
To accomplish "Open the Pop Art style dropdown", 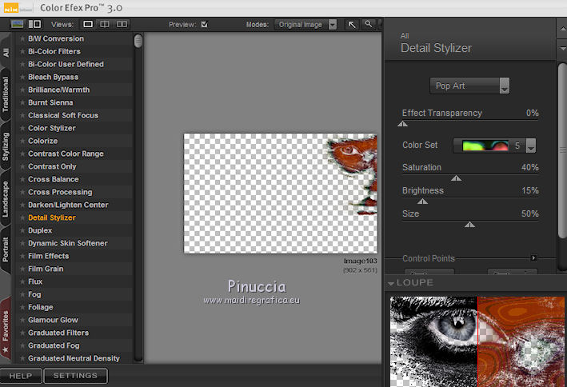I will (x=469, y=86).
